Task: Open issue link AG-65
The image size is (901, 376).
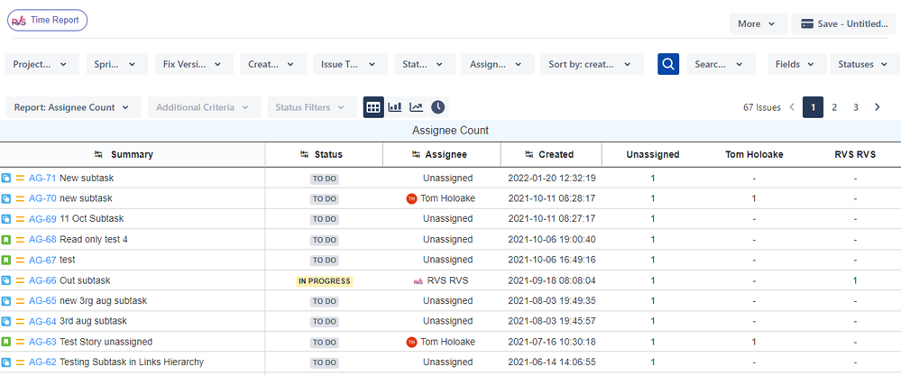Action: [42, 301]
